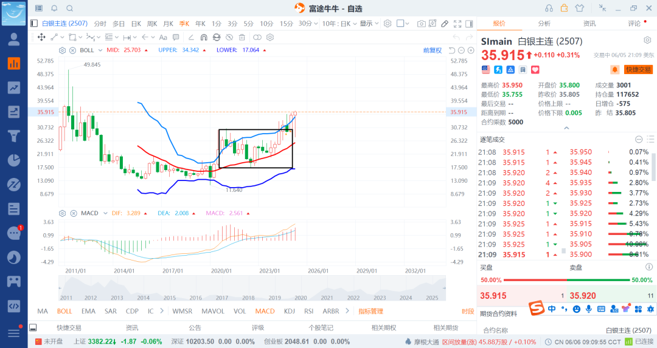Click the timeline range navigator strip
This screenshot has height=348, width=657.
[251, 288]
